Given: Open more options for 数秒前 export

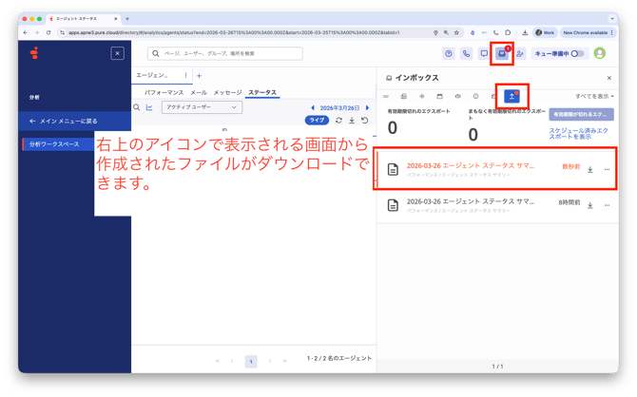Looking at the screenshot, I should 607,170.
